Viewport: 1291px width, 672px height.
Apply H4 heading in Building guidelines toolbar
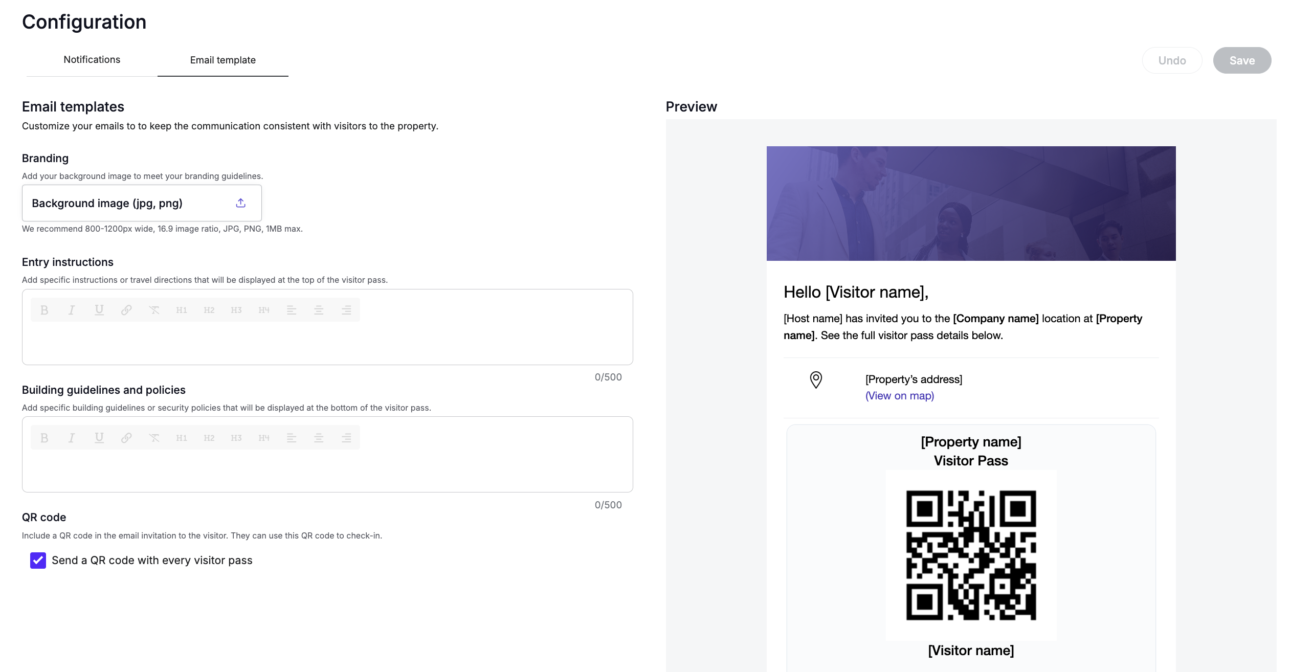[x=264, y=438]
